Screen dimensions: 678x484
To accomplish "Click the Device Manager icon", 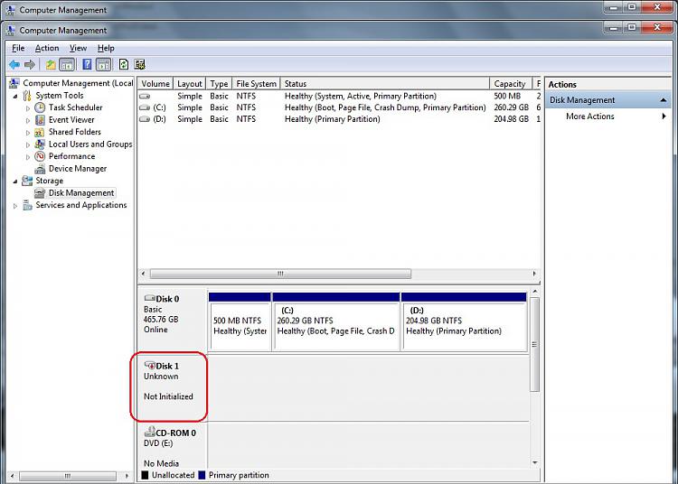I will [40, 169].
